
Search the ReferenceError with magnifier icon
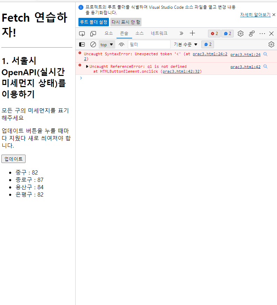[x=265, y=66]
